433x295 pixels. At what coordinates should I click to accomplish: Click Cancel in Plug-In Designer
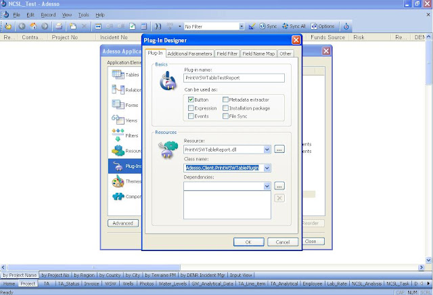click(283, 242)
